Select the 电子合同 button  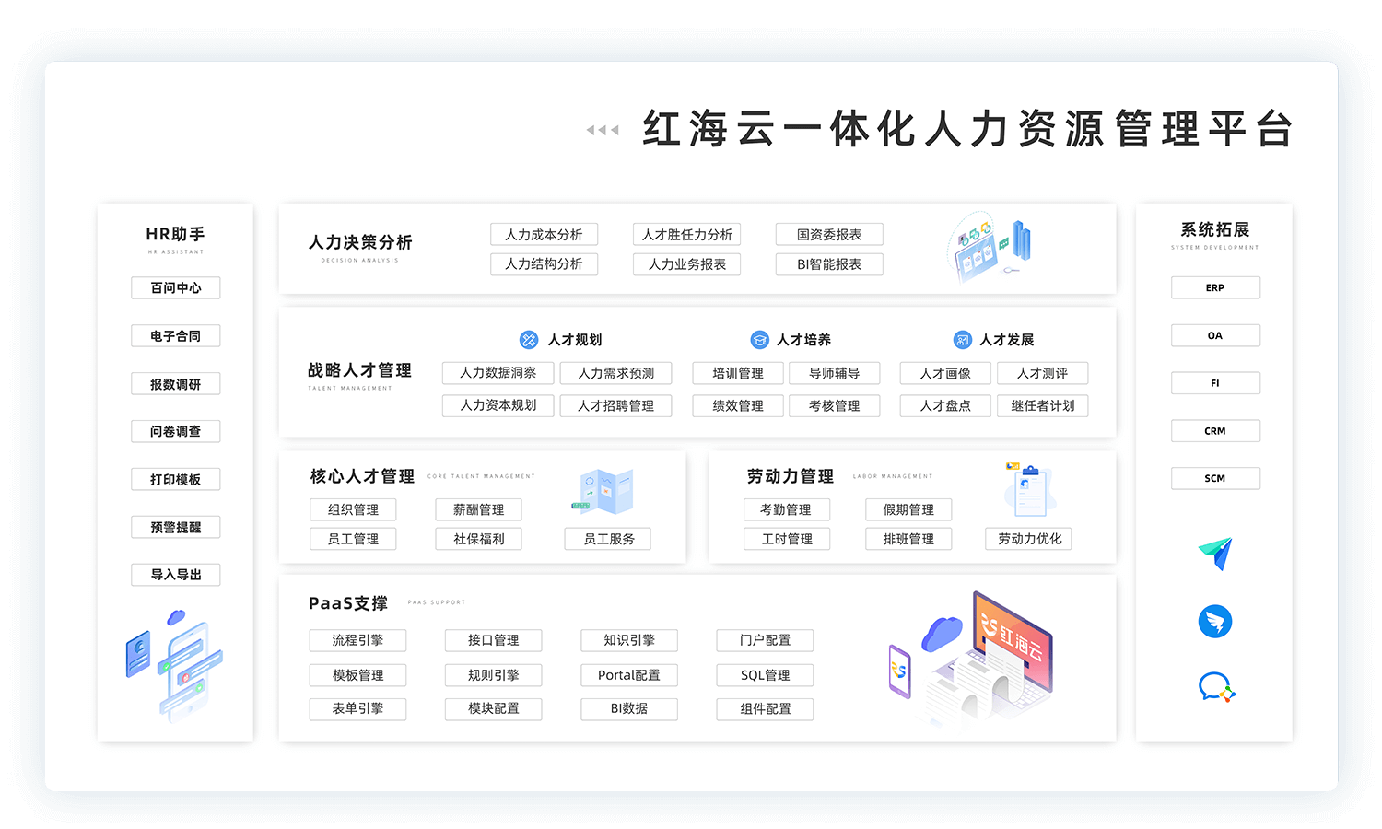176,336
